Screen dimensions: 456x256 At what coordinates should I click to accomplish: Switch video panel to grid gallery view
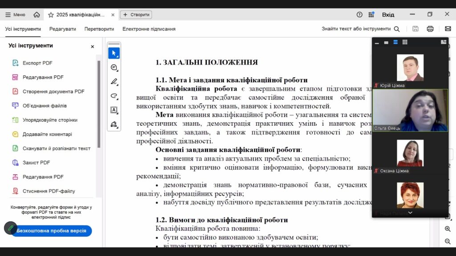405,42
